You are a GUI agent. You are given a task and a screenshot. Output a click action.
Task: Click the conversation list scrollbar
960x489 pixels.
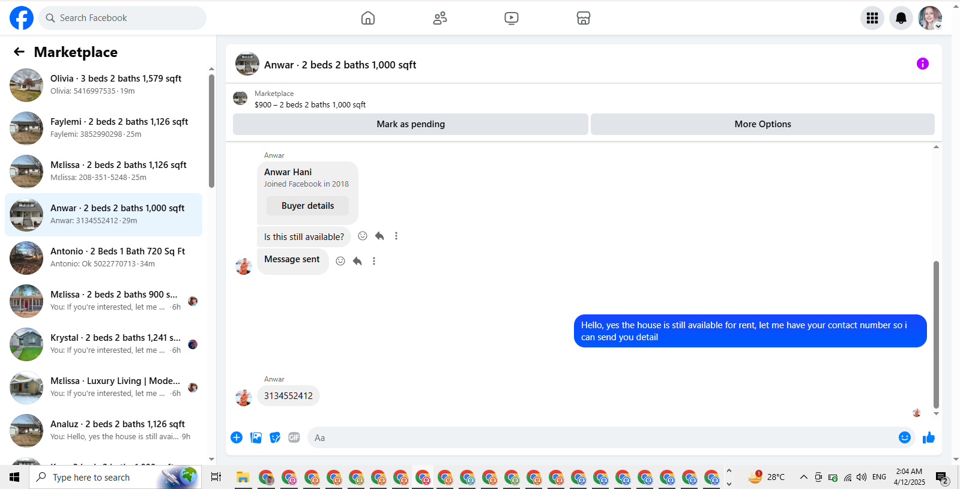tap(211, 131)
